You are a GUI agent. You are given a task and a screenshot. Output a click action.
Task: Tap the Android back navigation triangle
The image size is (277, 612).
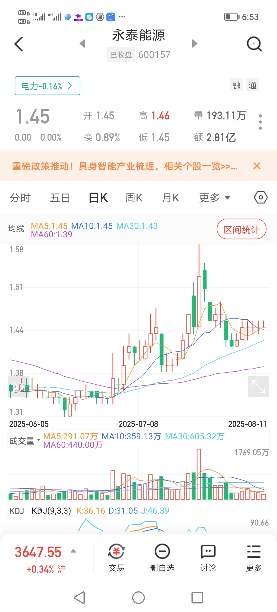click(79, 598)
